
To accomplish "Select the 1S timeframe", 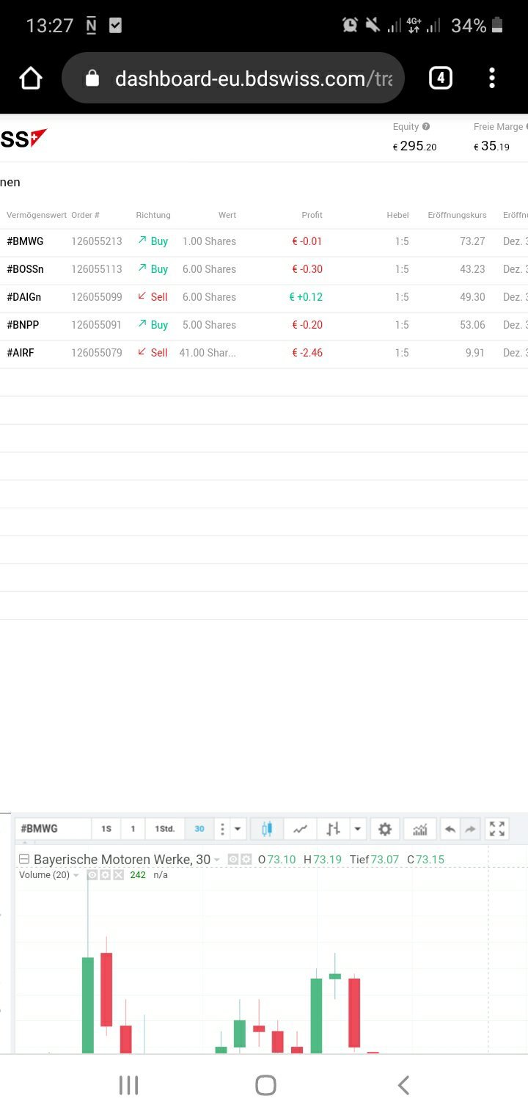I will (x=106, y=829).
